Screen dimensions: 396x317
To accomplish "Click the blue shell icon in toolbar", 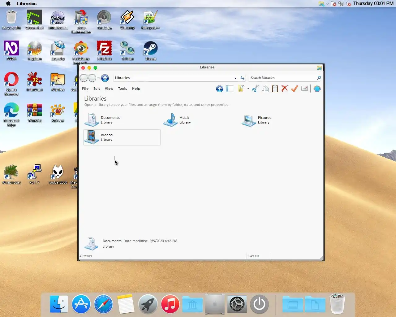I will [x=317, y=89].
